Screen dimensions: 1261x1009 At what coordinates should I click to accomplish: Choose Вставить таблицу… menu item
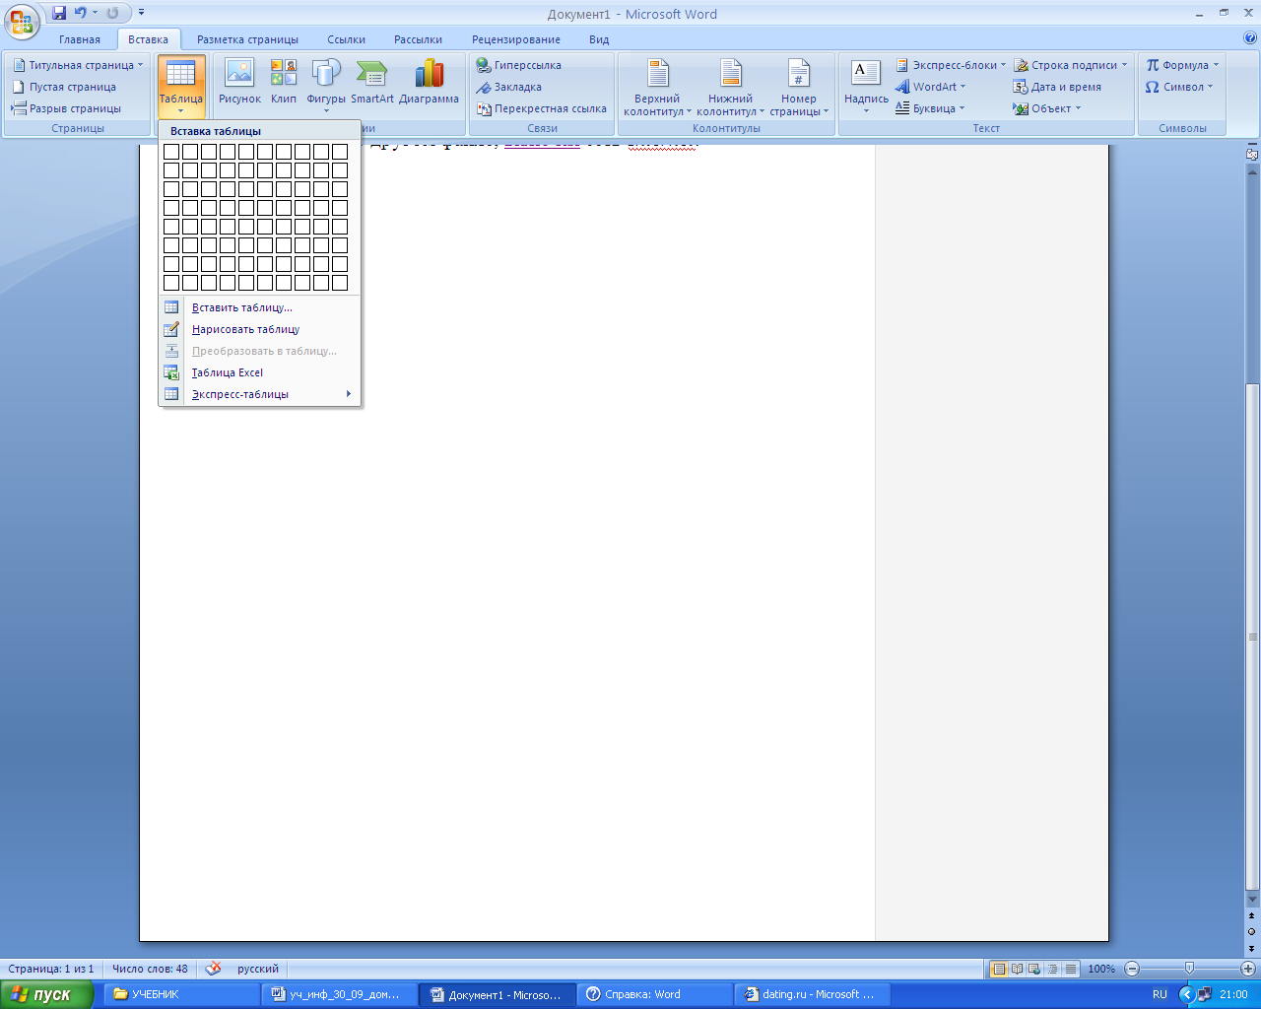[259, 307]
